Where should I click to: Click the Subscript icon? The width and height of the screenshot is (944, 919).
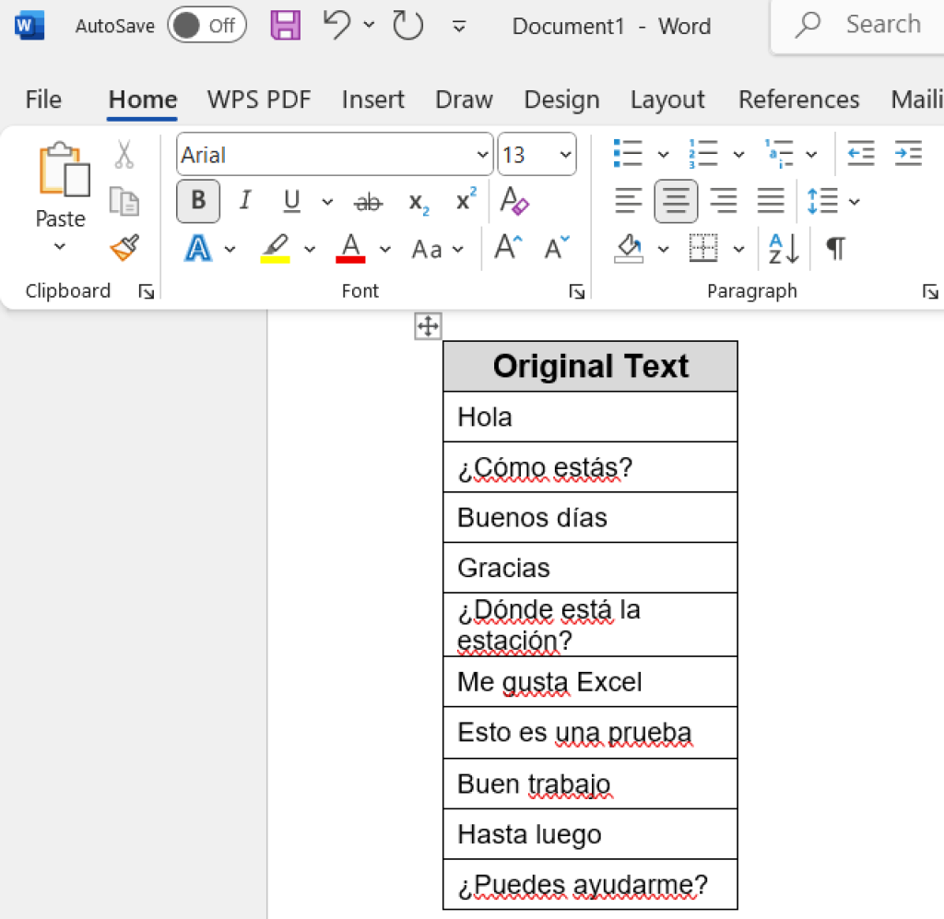pos(417,201)
